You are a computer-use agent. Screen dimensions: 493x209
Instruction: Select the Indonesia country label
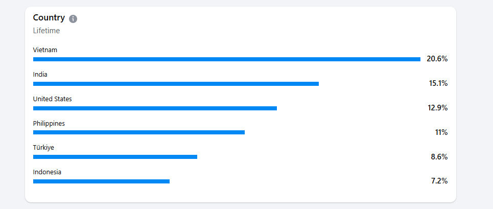pyautogui.click(x=47, y=172)
